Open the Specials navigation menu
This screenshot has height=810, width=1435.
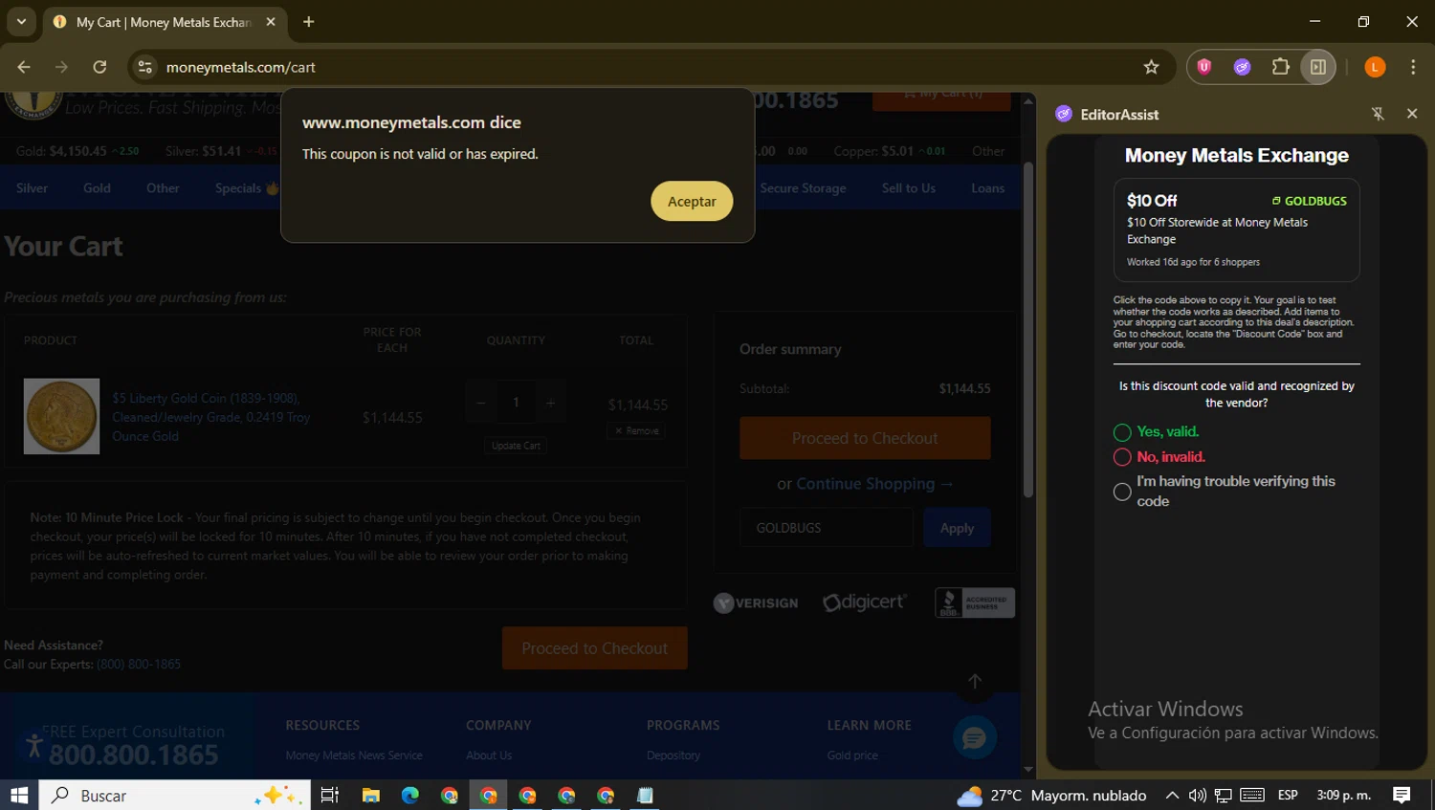[x=247, y=187]
